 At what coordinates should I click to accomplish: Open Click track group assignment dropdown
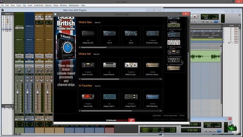[x=19, y=66]
